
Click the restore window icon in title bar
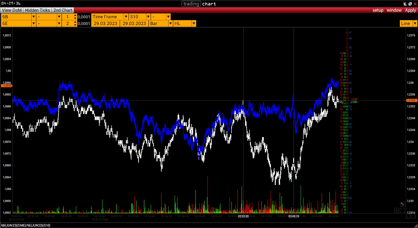click(x=410, y=4)
